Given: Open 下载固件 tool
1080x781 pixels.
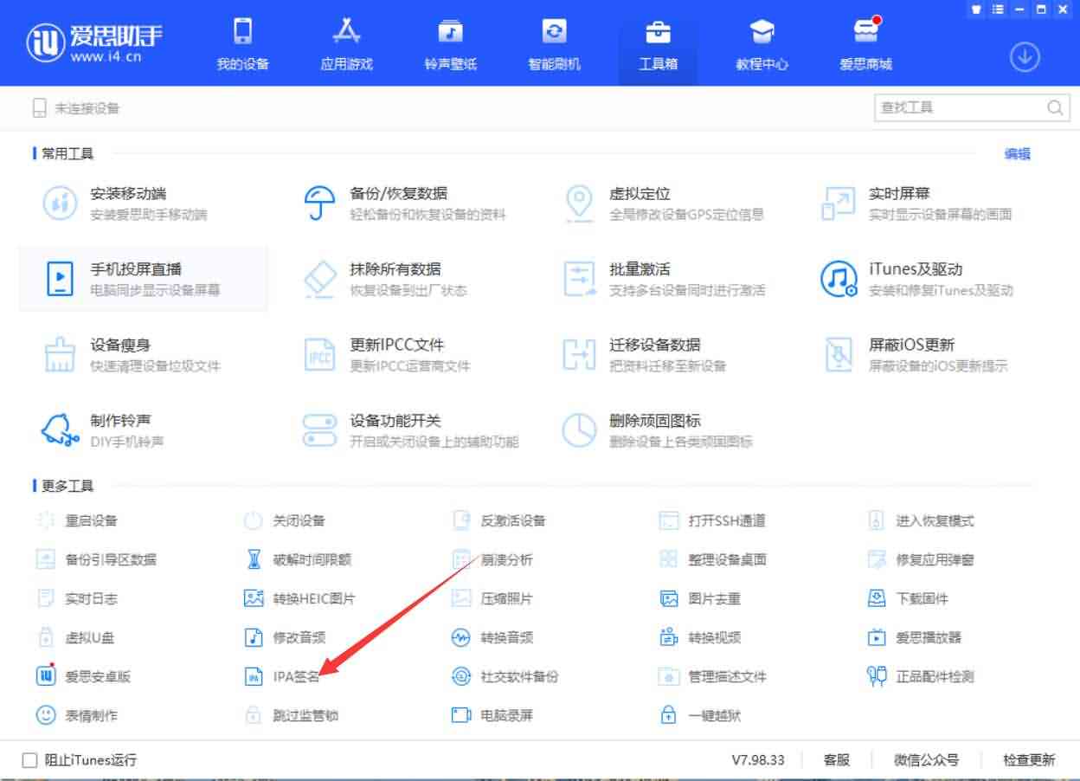Looking at the screenshot, I should (x=908, y=598).
